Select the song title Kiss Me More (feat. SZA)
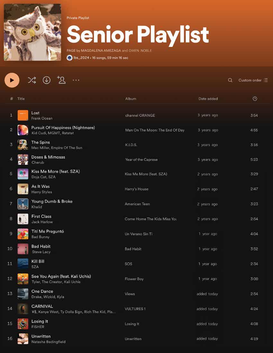This screenshot has width=273, height=353. coord(56,171)
